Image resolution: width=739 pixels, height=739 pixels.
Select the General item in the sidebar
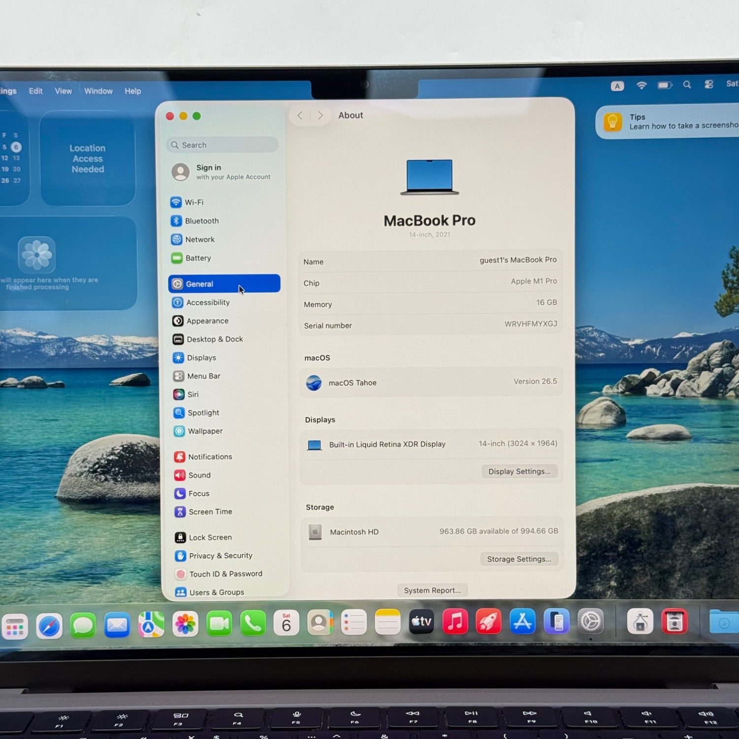pyautogui.click(x=224, y=283)
